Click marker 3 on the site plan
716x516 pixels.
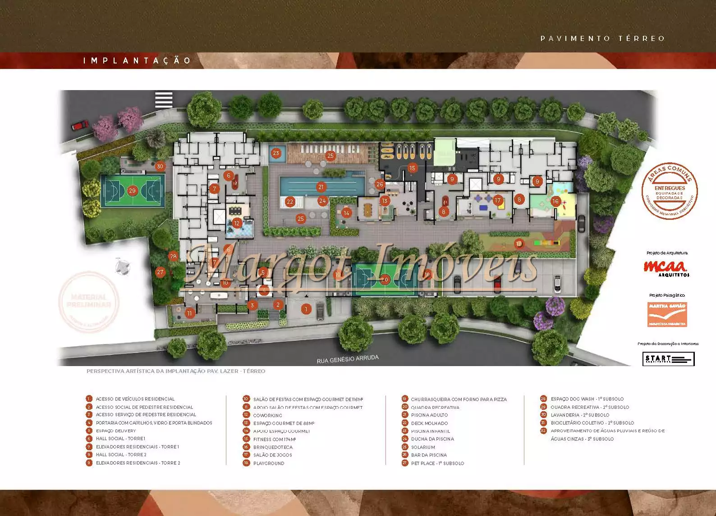click(x=252, y=305)
